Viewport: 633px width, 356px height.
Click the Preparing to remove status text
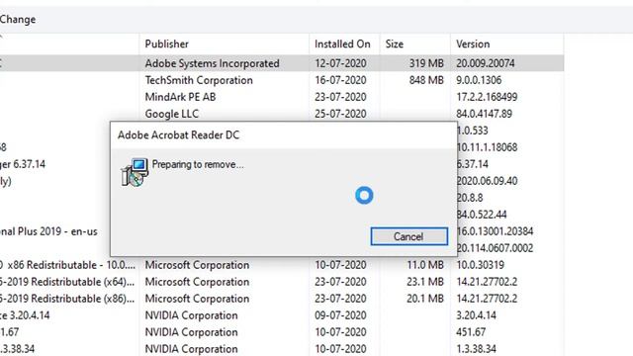pyautogui.click(x=198, y=165)
